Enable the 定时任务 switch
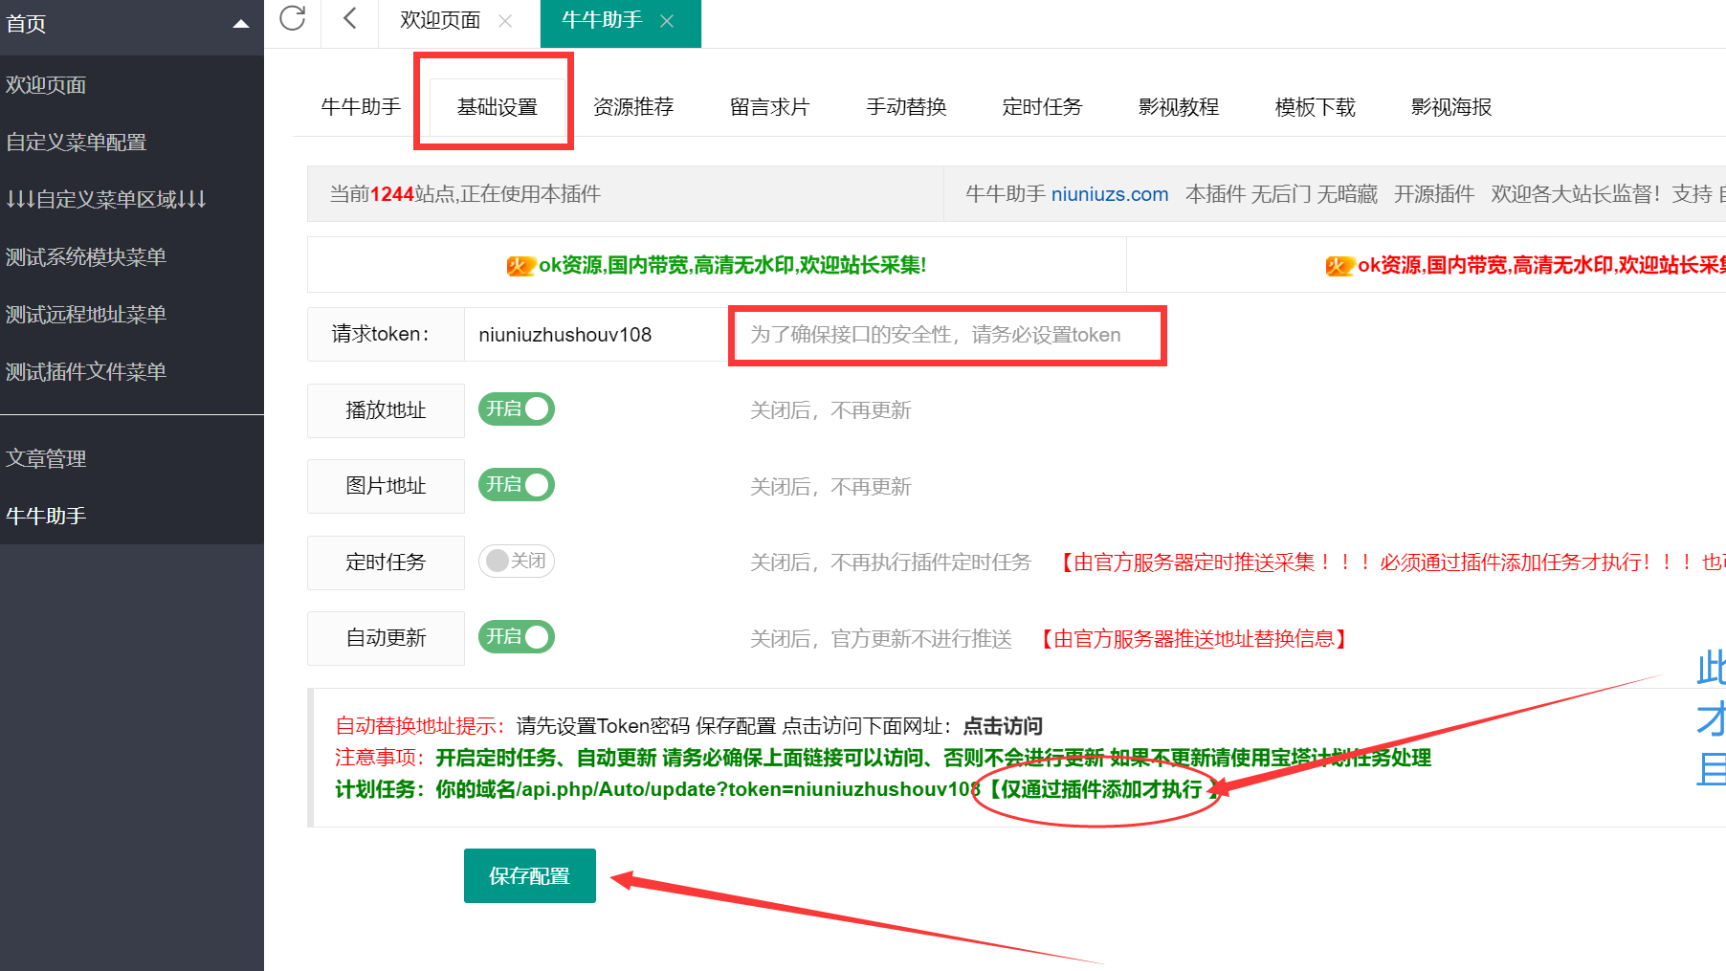Image resolution: width=1726 pixels, height=971 pixels. coord(517,561)
